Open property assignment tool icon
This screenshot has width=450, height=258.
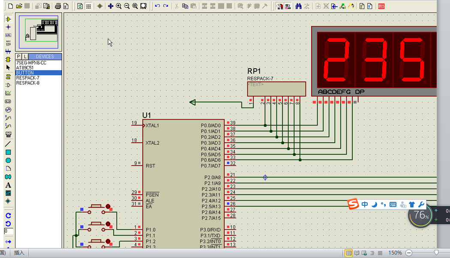[x=306, y=6]
